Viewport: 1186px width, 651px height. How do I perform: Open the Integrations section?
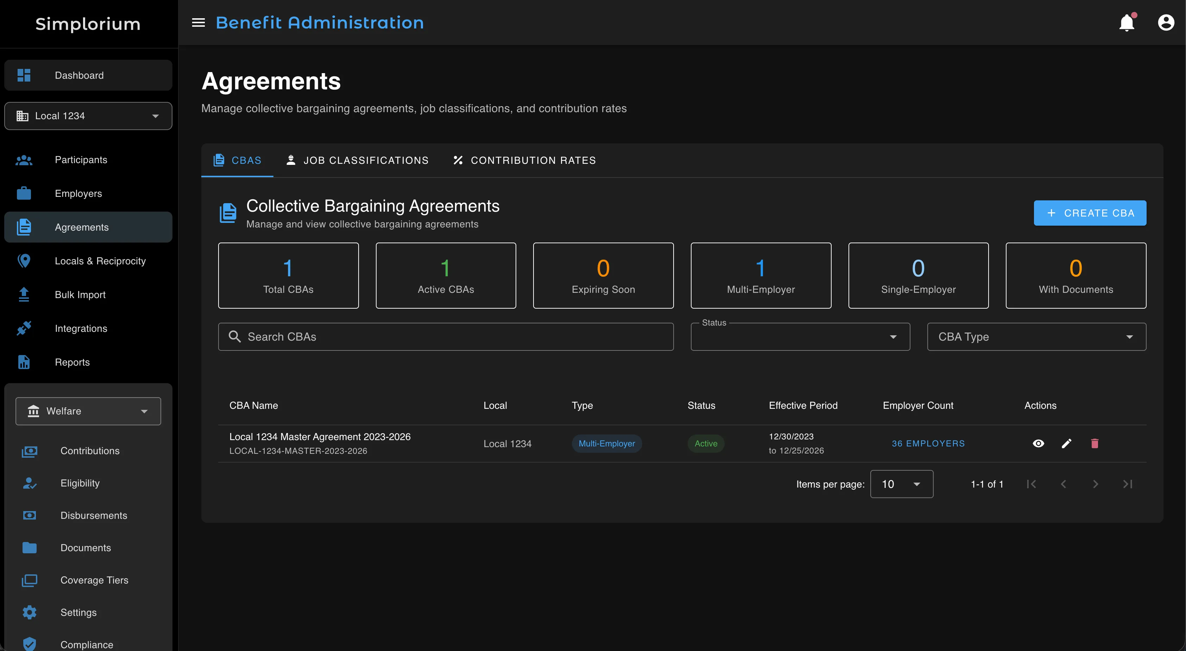point(81,328)
